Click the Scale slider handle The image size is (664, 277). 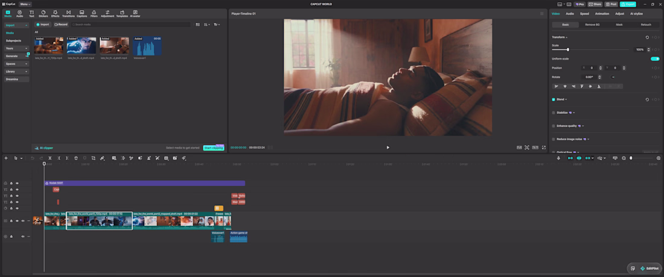click(568, 49)
